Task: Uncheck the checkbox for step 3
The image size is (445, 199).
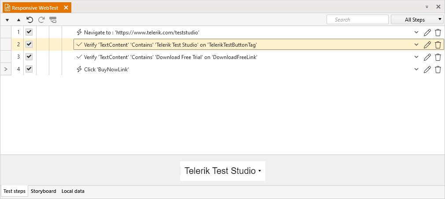Action: pos(29,57)
